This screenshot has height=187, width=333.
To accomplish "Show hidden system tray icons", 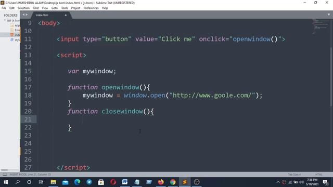I will 278,182.
